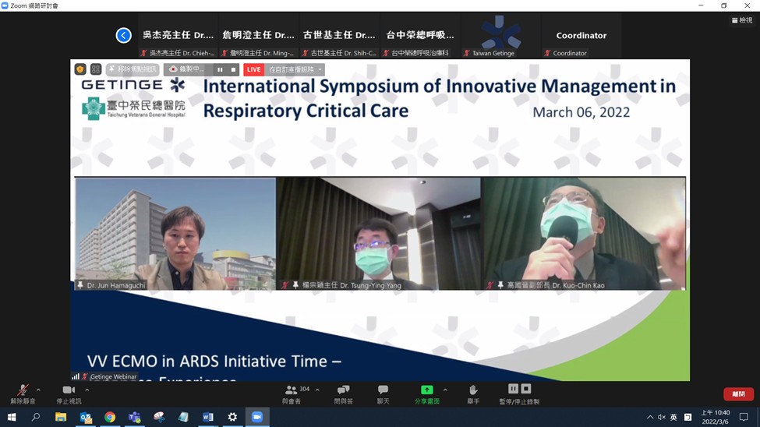
Task: Click the muted volume tray icon
Action: [662, 417]
